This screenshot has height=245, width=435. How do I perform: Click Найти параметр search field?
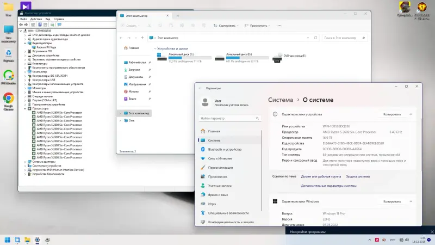point(230,118)
